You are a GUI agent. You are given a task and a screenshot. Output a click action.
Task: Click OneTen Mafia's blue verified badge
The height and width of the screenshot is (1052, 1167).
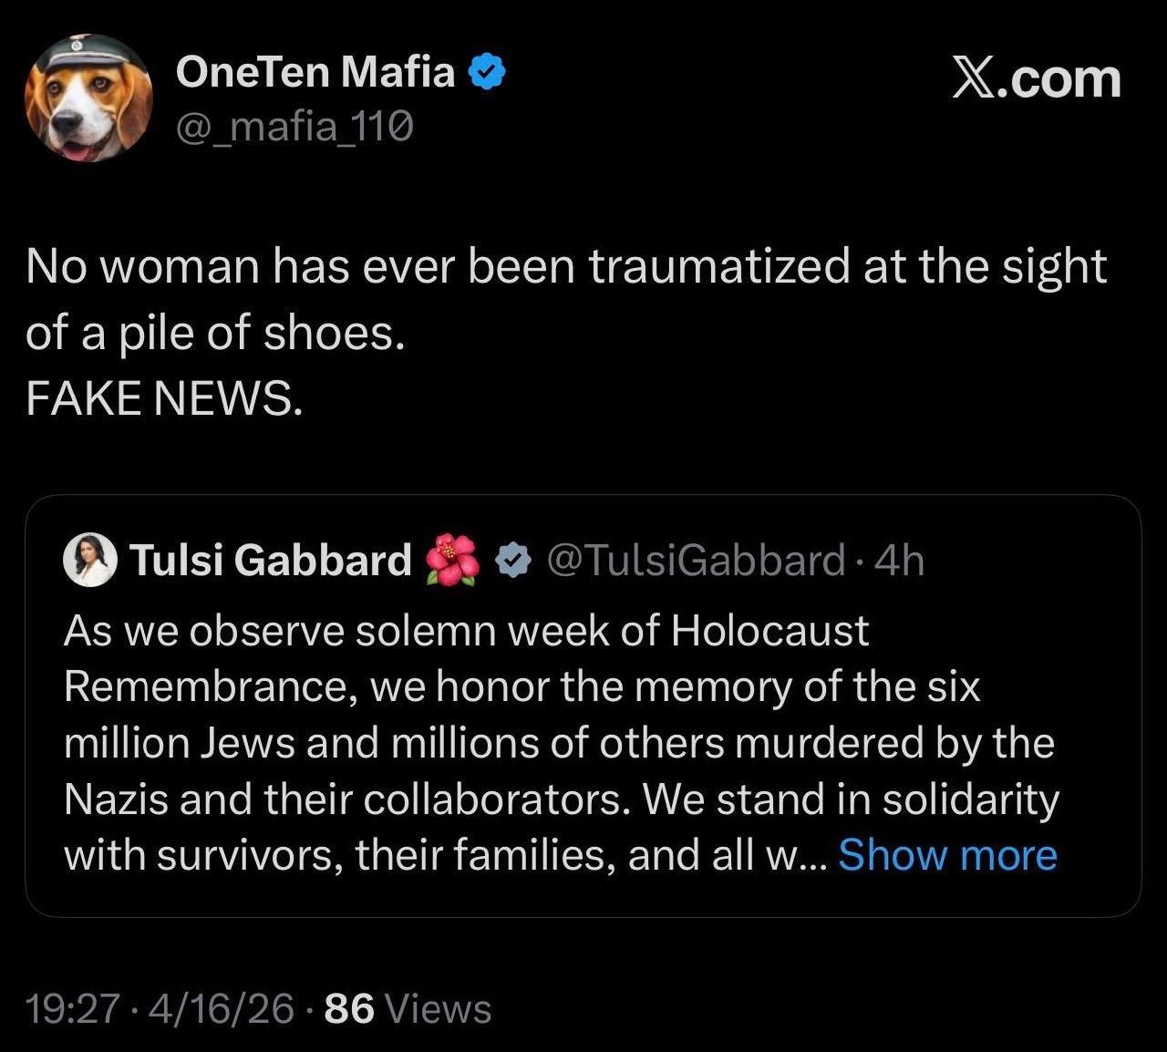487,72
